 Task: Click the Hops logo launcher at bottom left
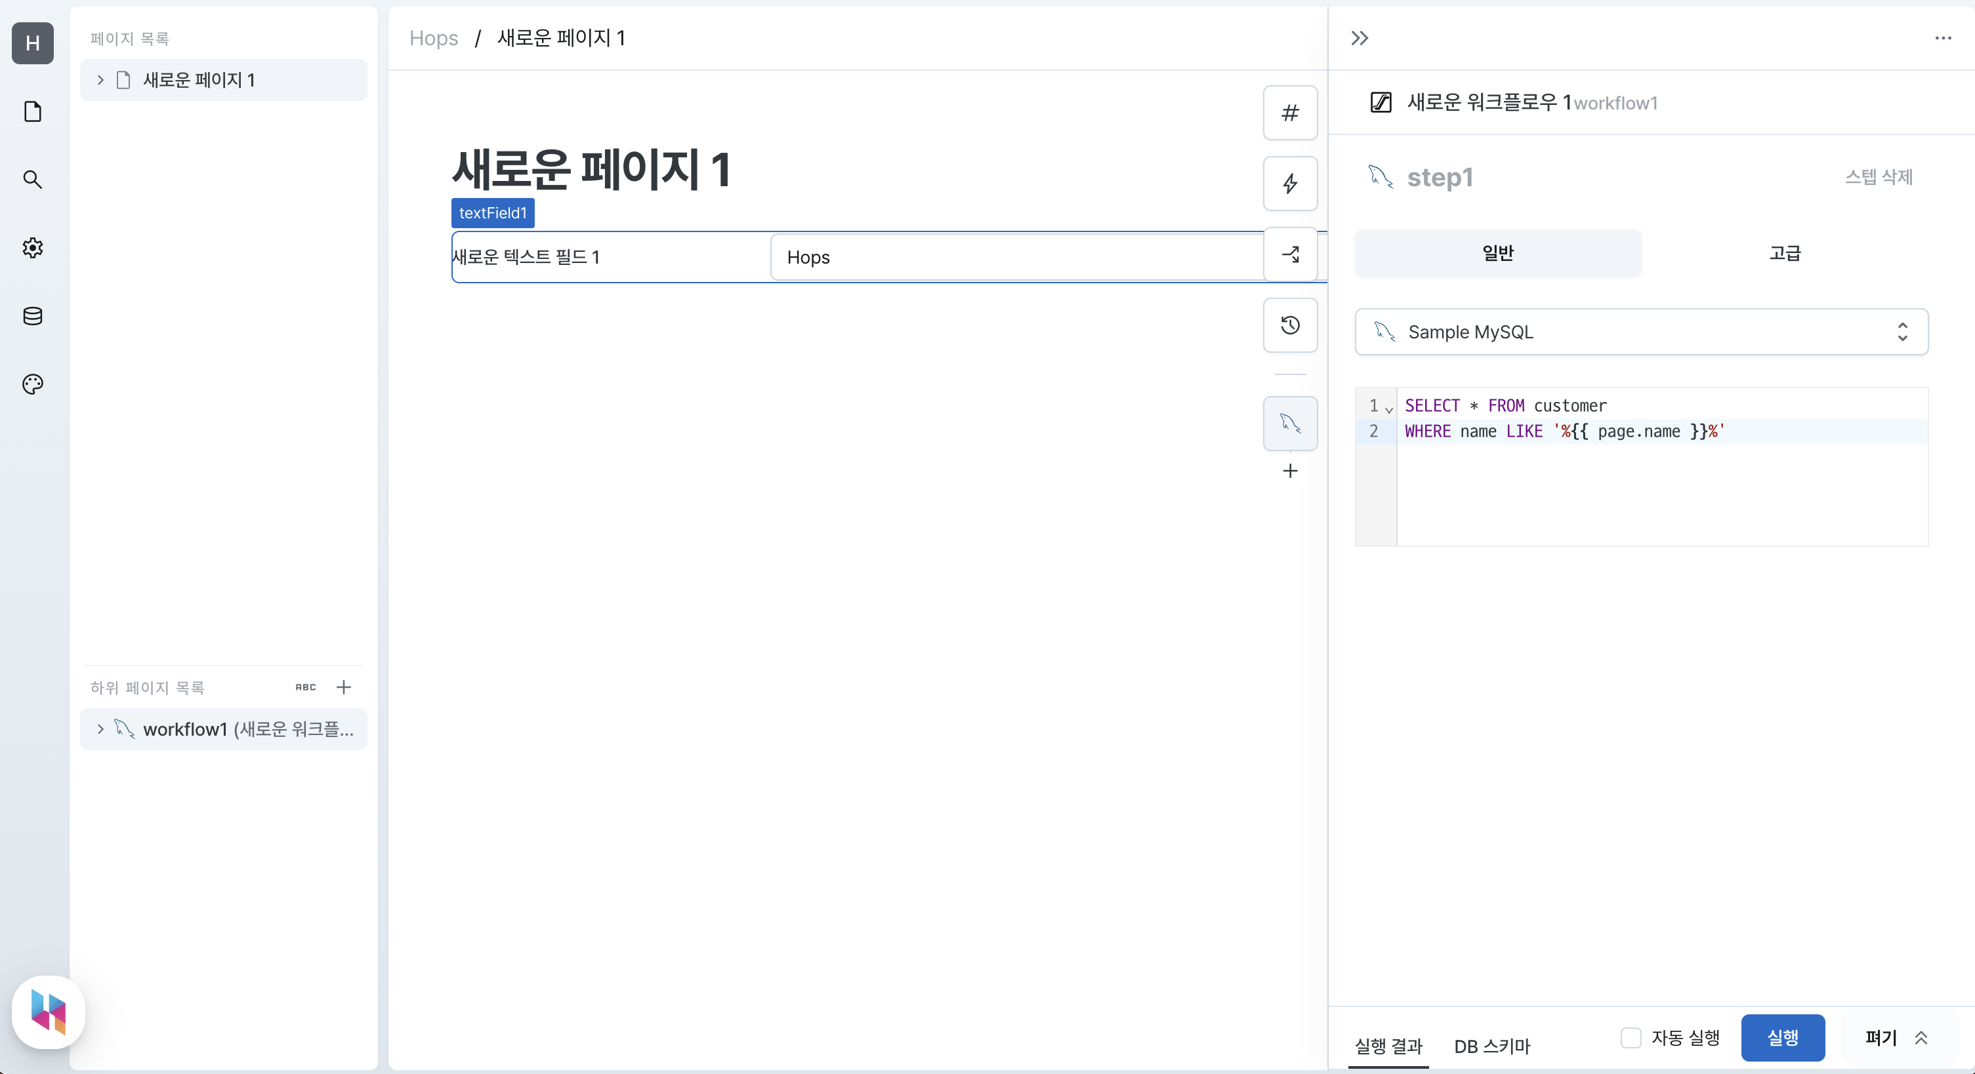pos(49,1012)
